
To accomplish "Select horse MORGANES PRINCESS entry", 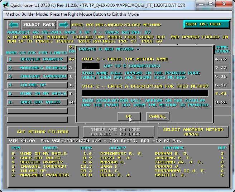I will [x=37, y=68].
